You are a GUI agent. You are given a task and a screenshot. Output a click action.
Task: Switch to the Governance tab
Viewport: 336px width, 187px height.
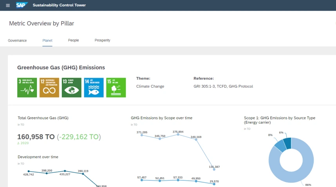click(x=17, y=40)
